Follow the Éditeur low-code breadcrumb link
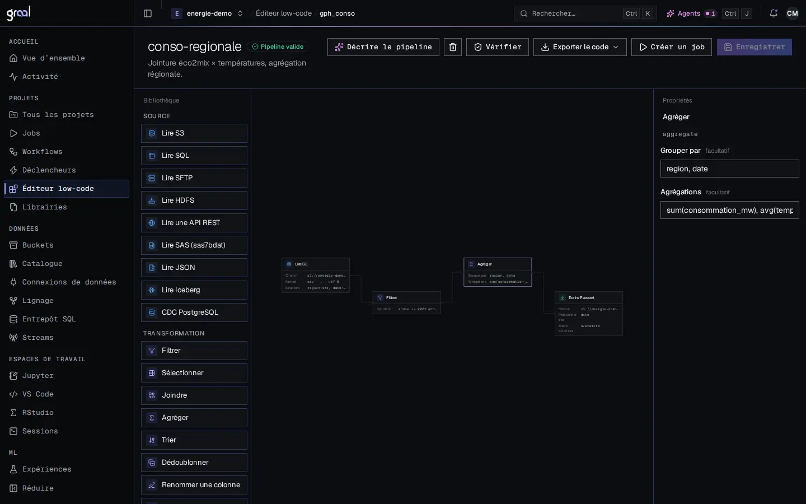Screen dimensions: 806x504 (284, 13)
